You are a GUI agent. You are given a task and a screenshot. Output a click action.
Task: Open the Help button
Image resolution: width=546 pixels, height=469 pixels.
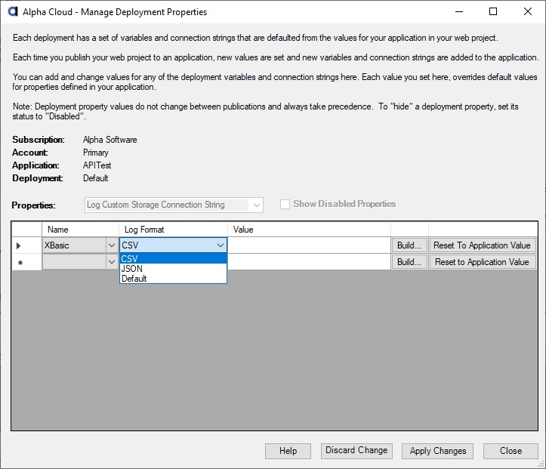point(288,451)
